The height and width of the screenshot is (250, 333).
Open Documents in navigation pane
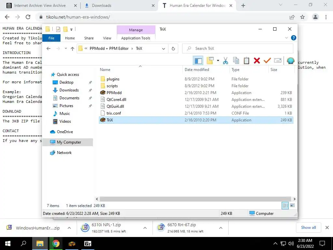coord(69,98)
